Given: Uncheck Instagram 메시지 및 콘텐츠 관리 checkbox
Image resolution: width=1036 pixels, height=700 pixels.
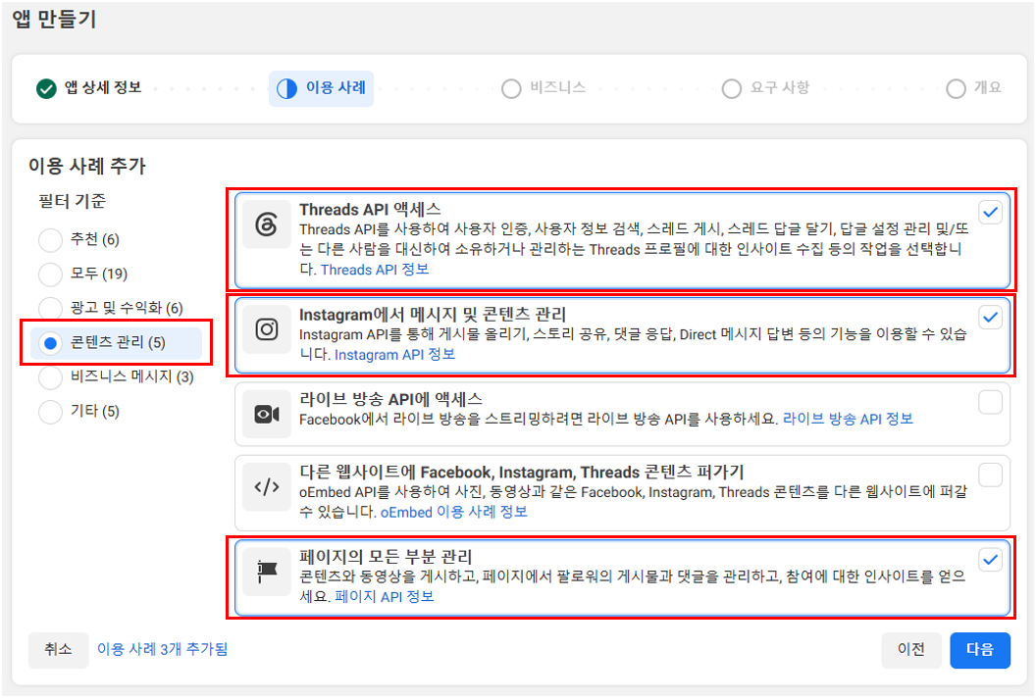Looking at the screenshot, I should click(990, 317).
